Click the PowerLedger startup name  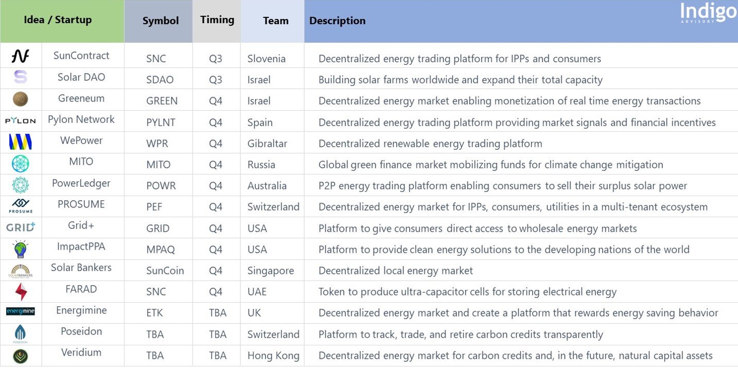(x=81, y=183)
